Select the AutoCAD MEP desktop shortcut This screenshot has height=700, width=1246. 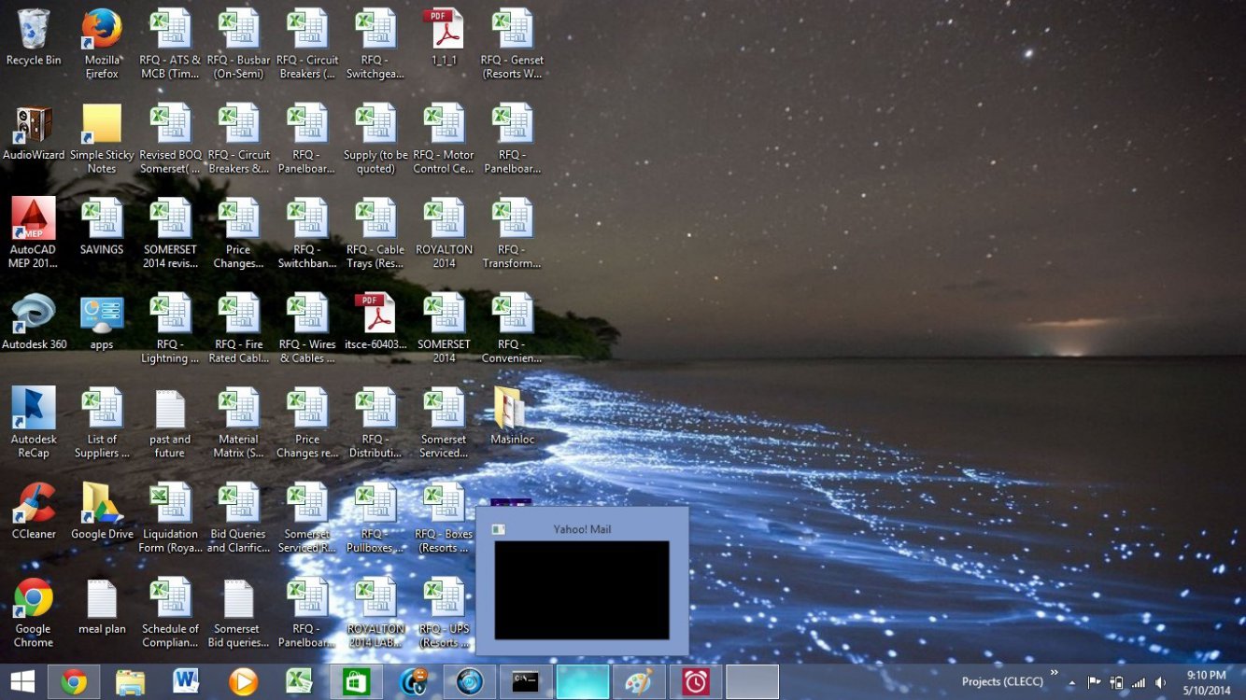[34, 232]
